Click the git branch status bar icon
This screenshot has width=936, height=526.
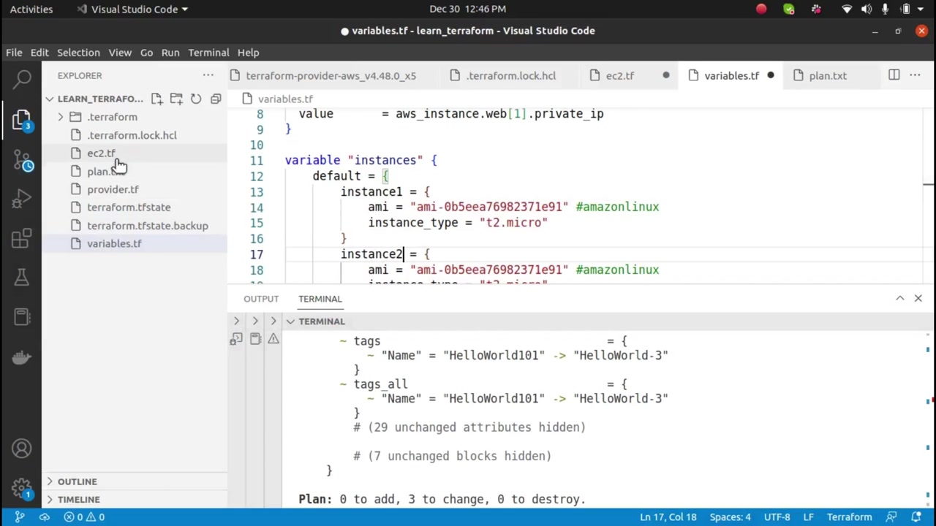click(20, 517)
